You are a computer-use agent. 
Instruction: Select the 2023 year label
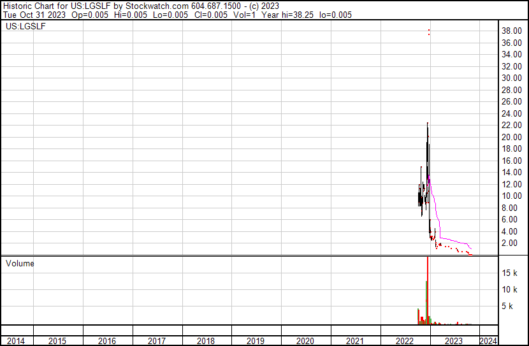(453, 341)
